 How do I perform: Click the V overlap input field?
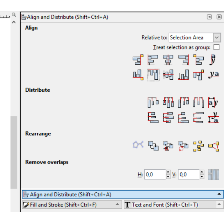coord(189,174)
